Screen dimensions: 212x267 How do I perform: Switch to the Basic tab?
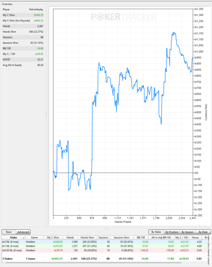(9, 232)
